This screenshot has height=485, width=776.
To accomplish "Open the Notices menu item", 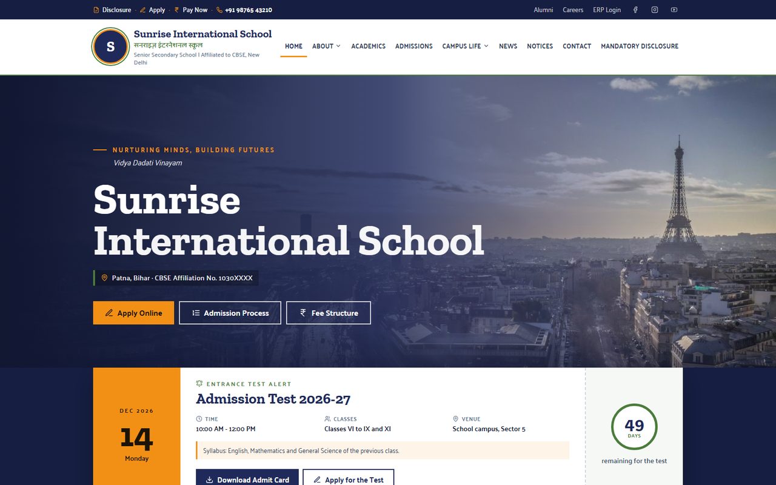I will click(540, 46).
